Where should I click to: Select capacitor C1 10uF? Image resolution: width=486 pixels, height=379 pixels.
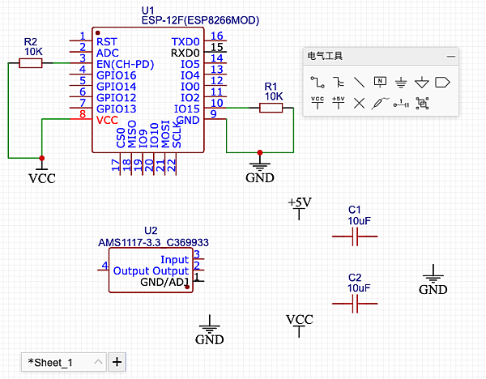point(355,236)
